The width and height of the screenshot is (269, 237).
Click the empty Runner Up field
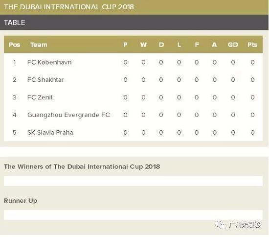coord(133,214)
